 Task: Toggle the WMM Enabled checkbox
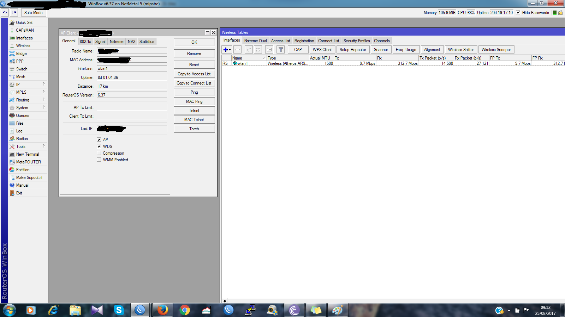(x=99, y=160)
